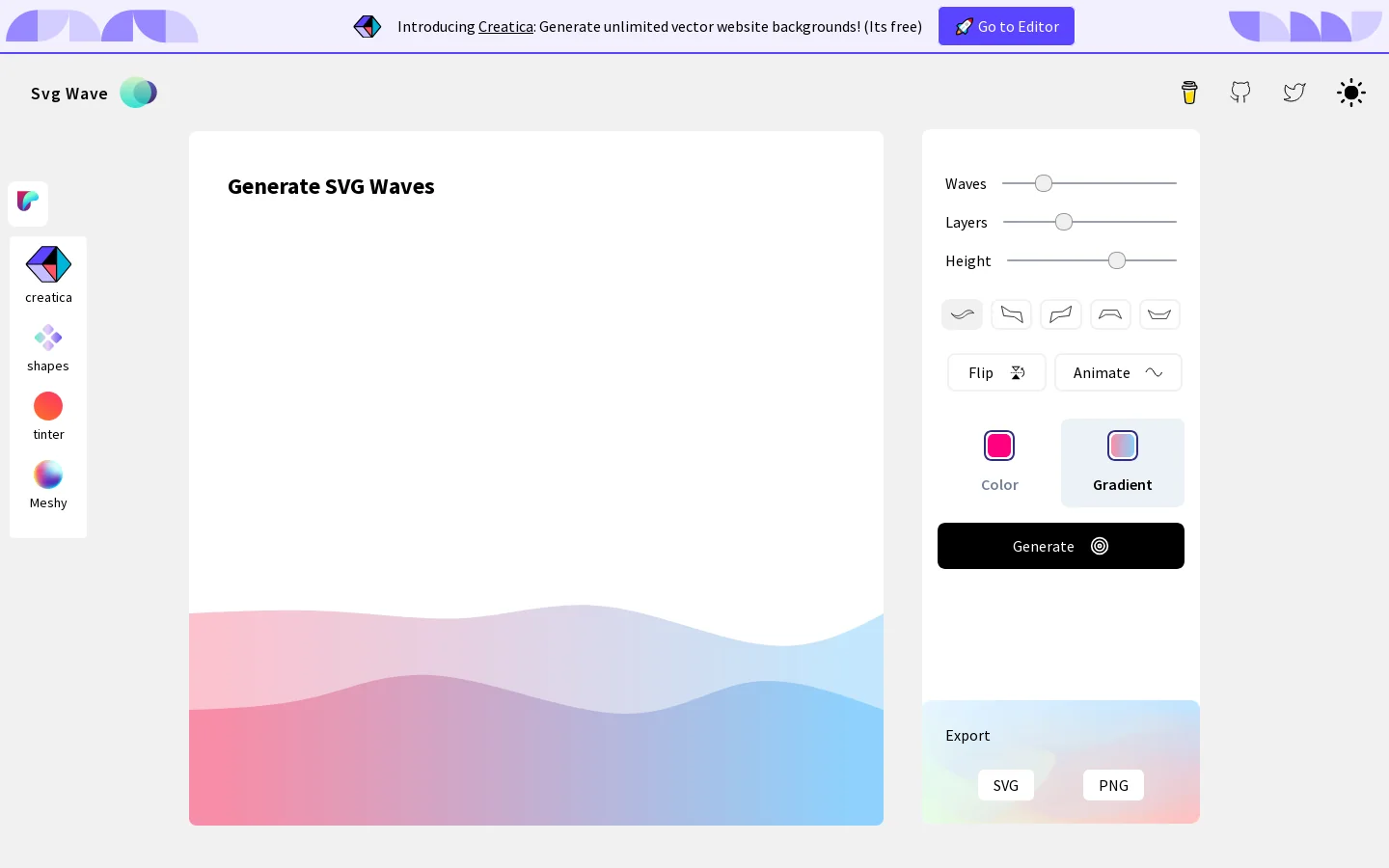Toggle dark mode with sun icon

click(1351, 93)
